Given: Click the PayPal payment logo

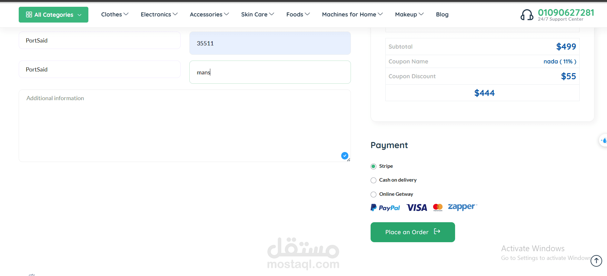Looking at the screenshot, I should pos(385,208).
